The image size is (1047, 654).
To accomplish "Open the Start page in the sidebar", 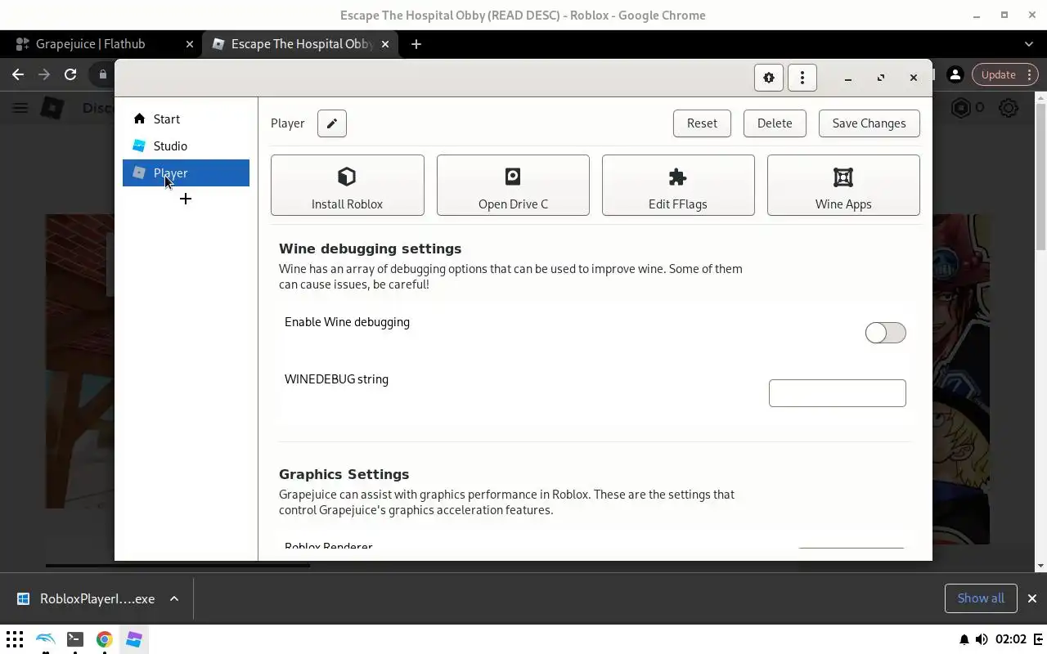I will pos(186,119).
